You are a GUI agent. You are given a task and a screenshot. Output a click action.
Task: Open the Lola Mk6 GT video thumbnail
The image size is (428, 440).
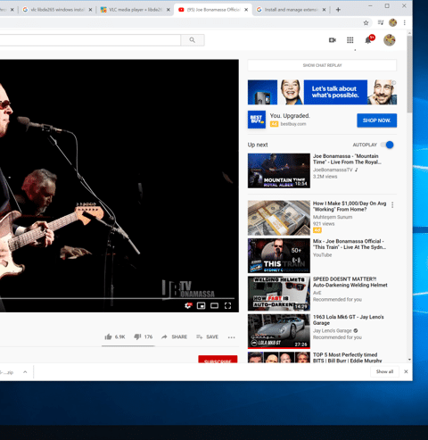(x=279, y=331)
